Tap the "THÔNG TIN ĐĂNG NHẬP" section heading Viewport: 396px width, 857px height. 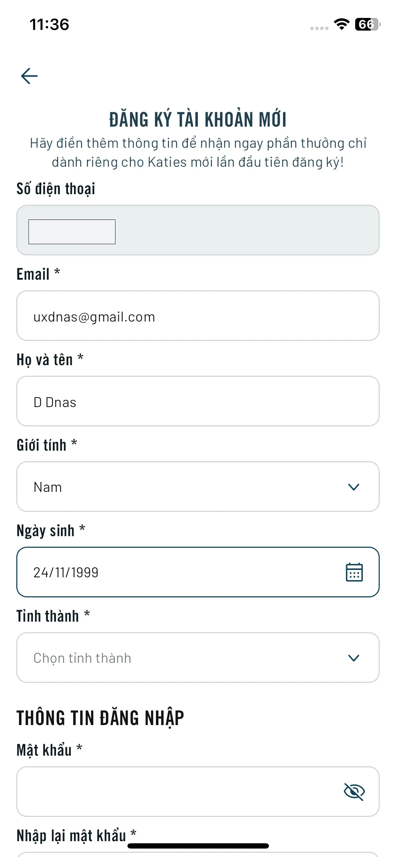point(100,718)
